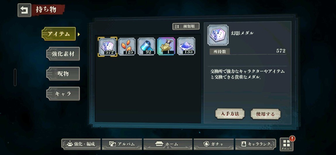
Task: Open キャラランク from the bottom bar
Action: coord(256,144)
